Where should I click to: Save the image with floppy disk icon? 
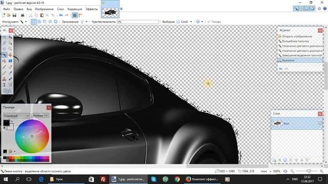pyautogui.click(x=14, y=15)
